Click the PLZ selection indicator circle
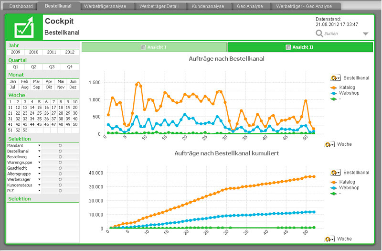Viewport: 382px width, 251px height. click(x=60, y=191)
